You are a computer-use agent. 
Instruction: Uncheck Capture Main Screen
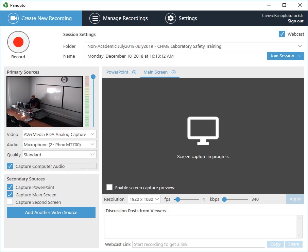click(x=10, y=195)
